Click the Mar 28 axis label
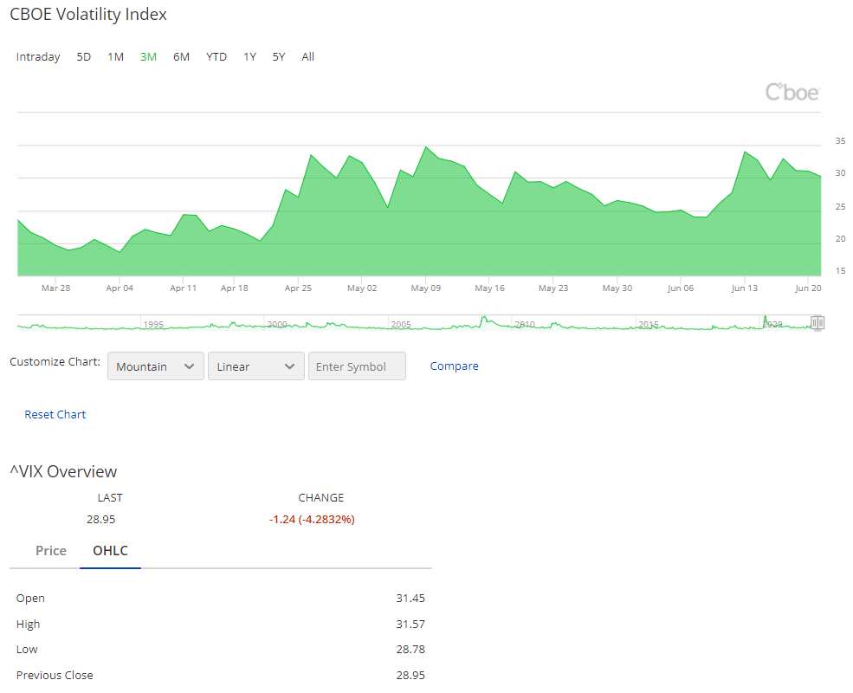The image size is (853, 693). coord(56,288)
